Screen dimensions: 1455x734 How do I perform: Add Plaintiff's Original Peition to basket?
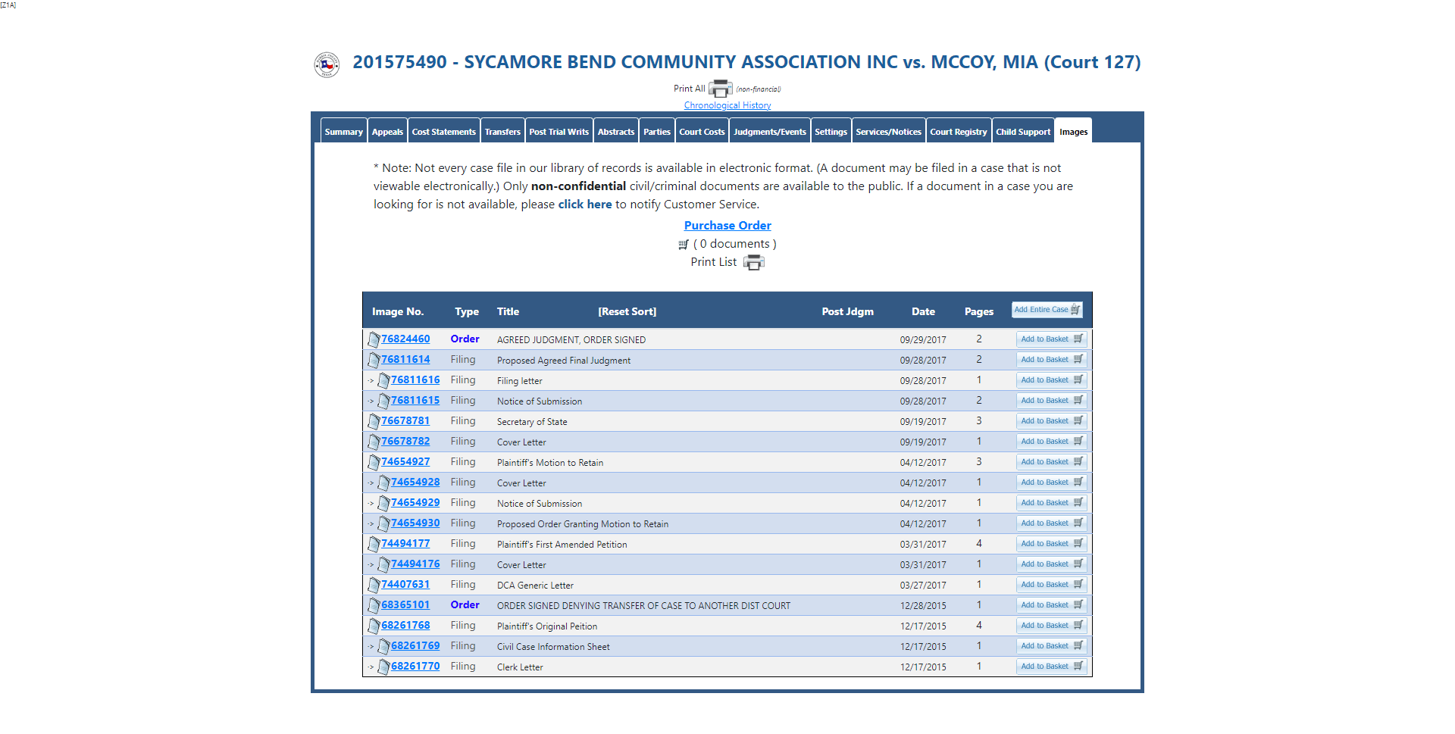[1052, 626]
